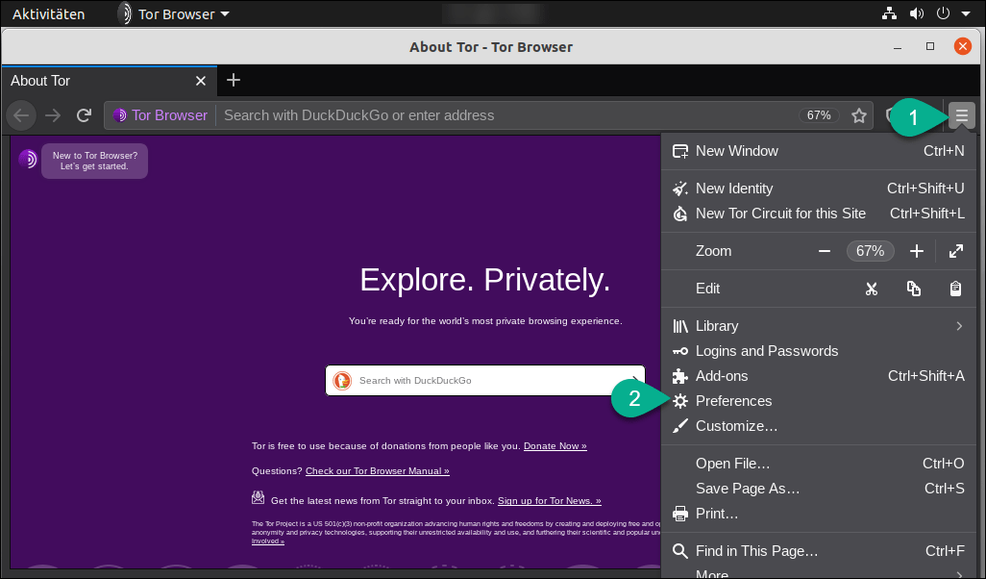Viewport: 986px width, 579px height.
Task: Click the Copy icon in Edit row
Action: (914, 289)
